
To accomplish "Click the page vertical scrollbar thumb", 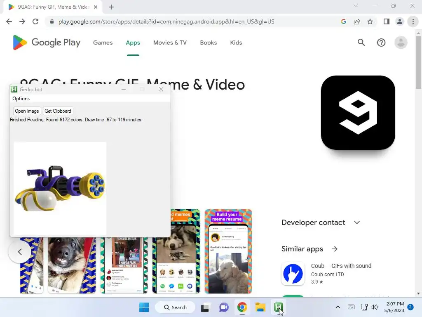I will coord(418,63).
